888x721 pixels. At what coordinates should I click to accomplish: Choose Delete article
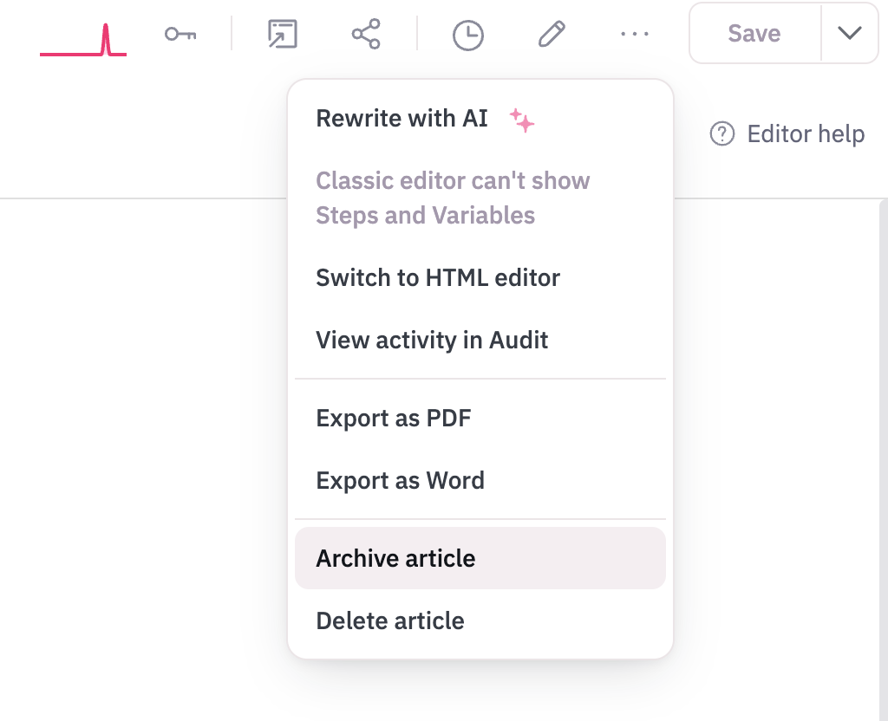click(480, 620)
